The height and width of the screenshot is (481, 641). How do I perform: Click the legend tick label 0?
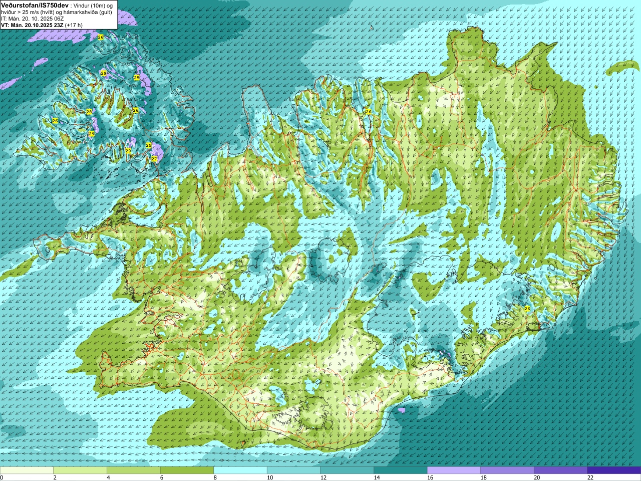[2, 478]
